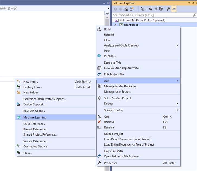Image resolution: width=197 pixels, height=171 pixels.
Task: Click Edit Project File
Action: click(138, 74)
